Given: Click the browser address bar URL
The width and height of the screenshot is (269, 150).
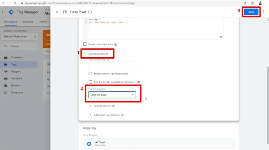Looking at the screenshot, I should click(x=80, y=3).
